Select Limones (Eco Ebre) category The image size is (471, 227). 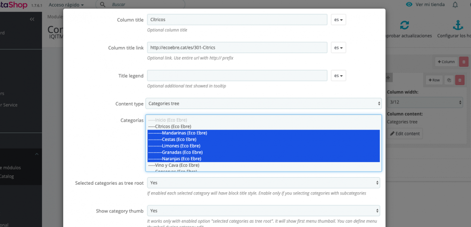[263, 146]
